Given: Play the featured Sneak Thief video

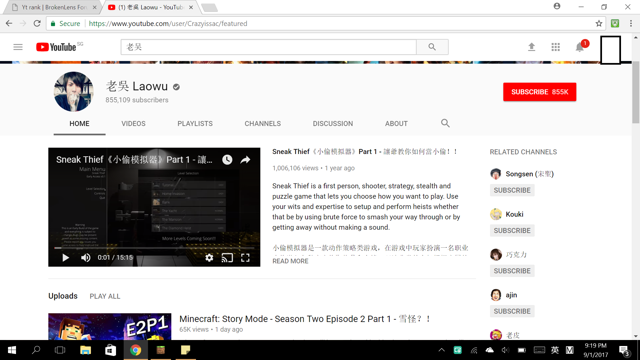Looking at the screenshot, I should pyautogui.click(x=66, y=257).
